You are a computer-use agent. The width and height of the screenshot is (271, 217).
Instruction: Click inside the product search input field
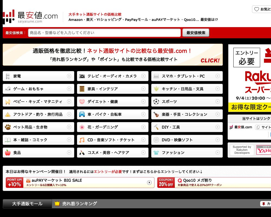pyautogui.click(x=104, y=33)
